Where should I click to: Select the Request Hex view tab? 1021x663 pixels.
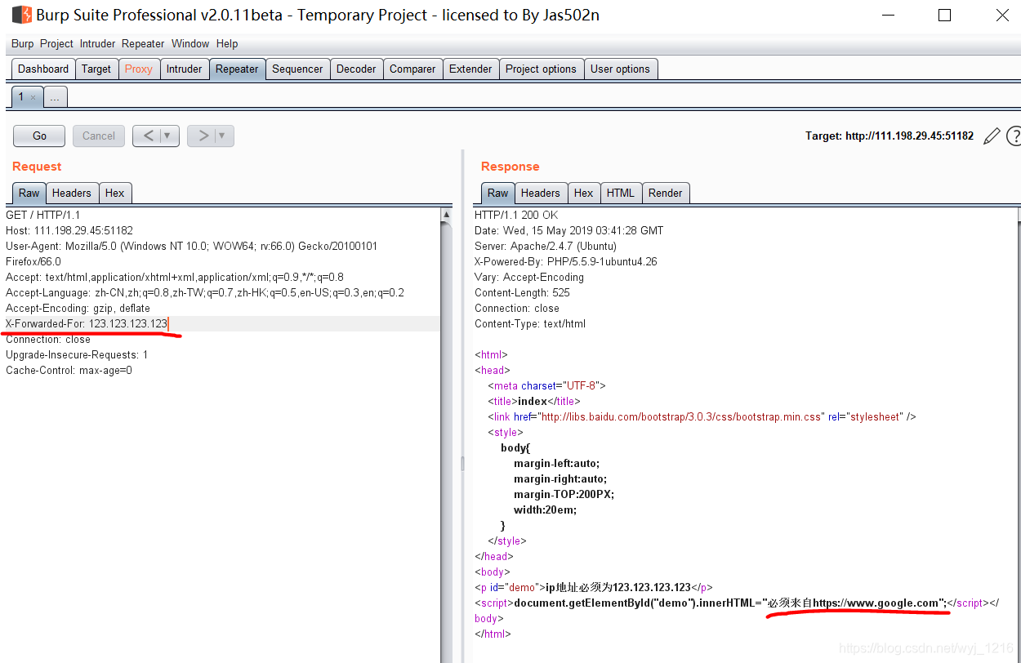[x=115, y=194]
